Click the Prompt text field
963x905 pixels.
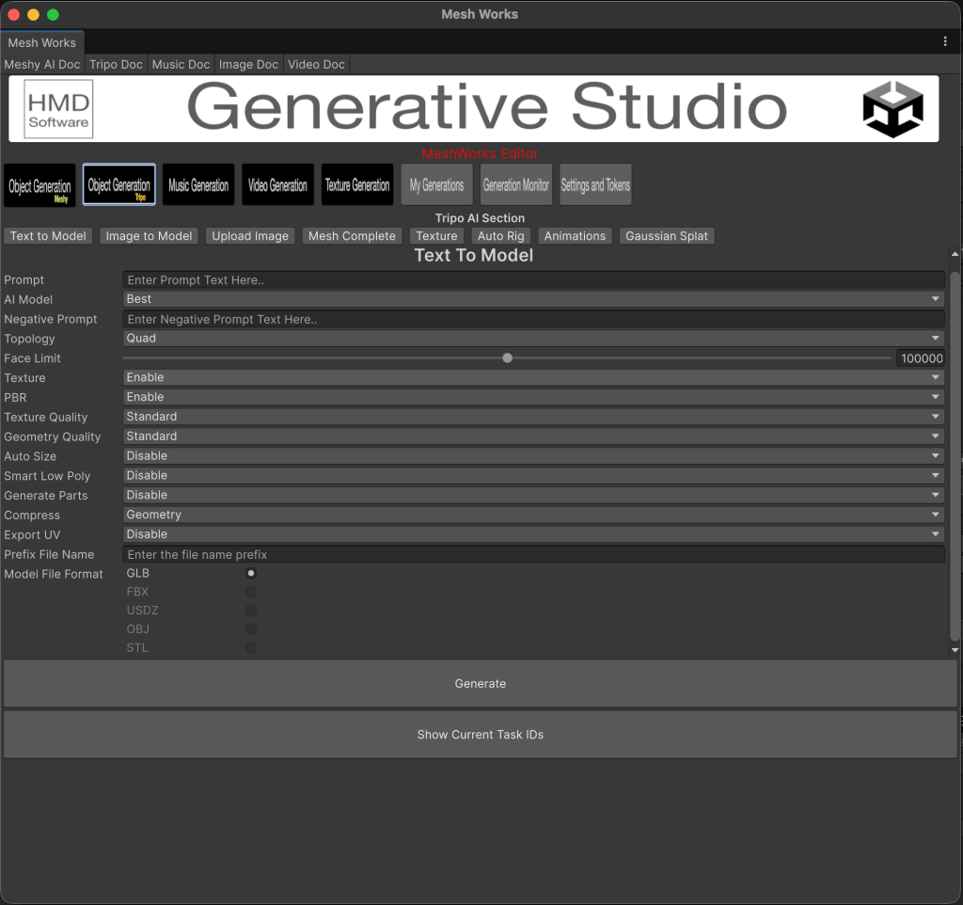[533, 280]
